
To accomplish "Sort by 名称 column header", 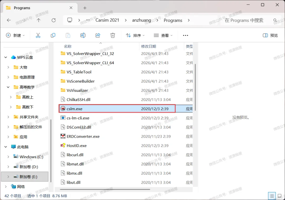I will coord(68,46).
